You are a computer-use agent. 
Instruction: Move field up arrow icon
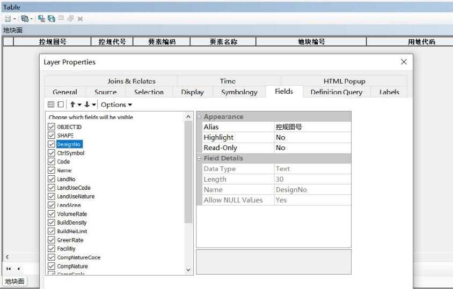[x=71, y=105]
